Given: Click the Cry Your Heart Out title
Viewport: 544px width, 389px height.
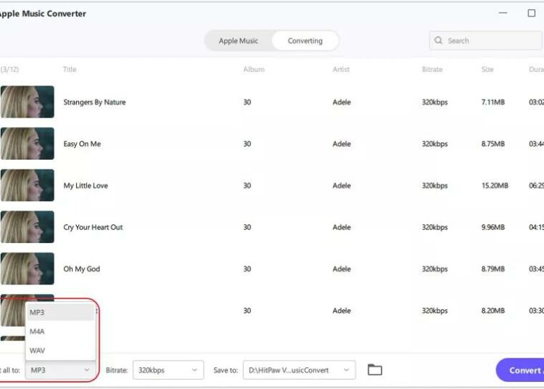Looking at the screenshot, I should [x=93, y=227].
